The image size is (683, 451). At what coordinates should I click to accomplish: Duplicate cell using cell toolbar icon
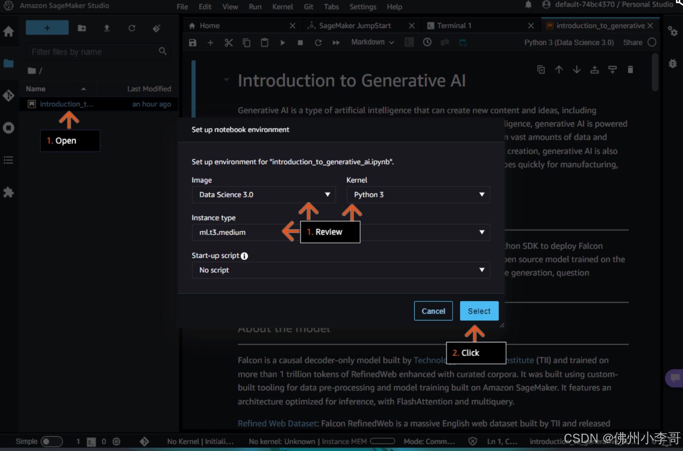[x=541, y=70]
